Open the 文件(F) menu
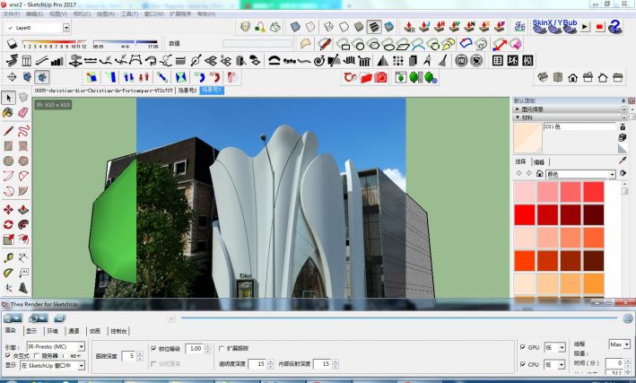The image size is (636, 383). (x=12, y=13)
